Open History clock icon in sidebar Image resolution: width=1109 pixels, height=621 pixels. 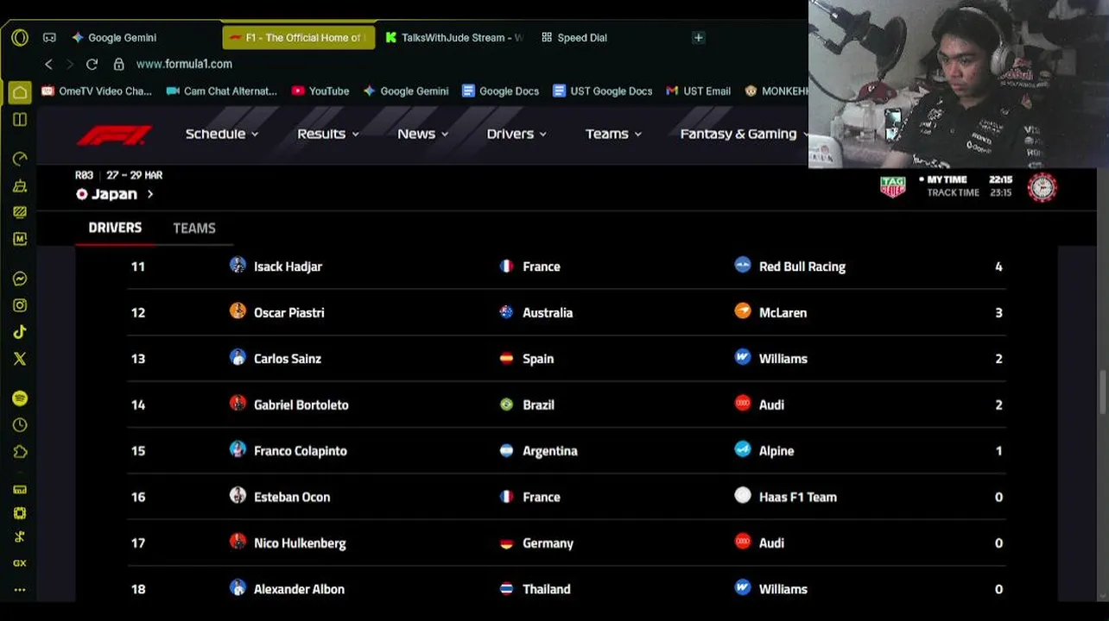[20, 425]
